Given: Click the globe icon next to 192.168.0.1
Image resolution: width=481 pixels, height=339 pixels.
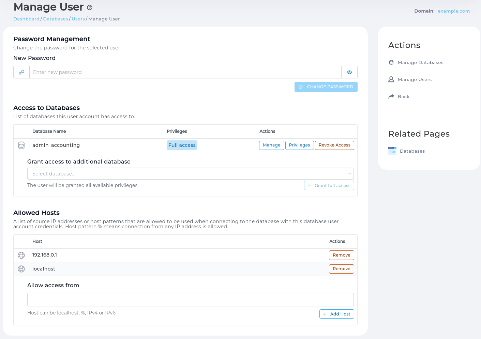Looking at the screenshot, I should (x=21, y=255).
